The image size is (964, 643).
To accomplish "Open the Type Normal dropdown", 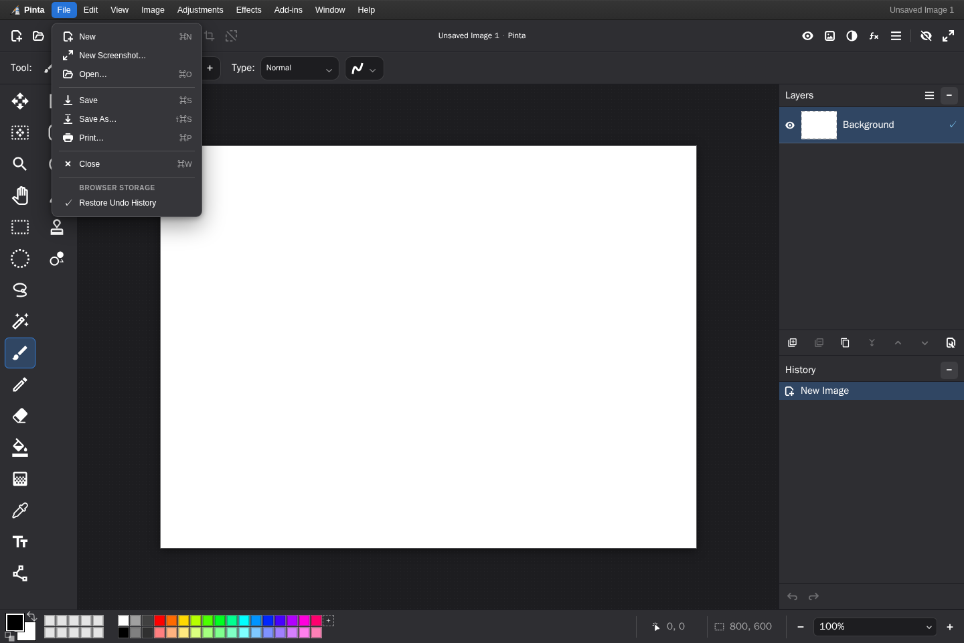I will click(x=299, y=68).
